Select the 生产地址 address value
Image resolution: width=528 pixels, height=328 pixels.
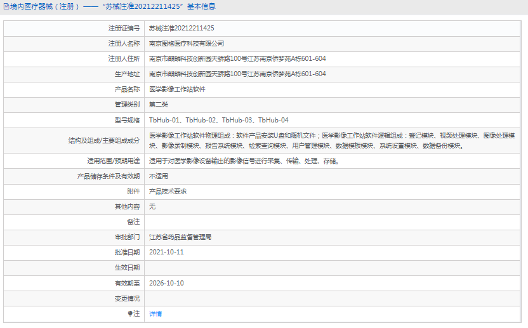237,74
